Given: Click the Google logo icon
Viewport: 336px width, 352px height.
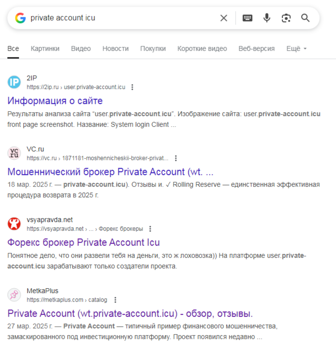Looking at the screenshot, I should (x=20, y=18).
